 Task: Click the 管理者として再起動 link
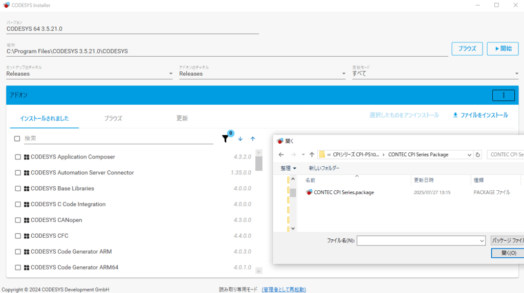point(283,289)
